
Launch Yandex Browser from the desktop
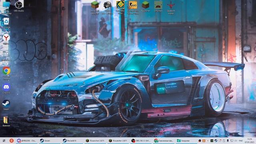6,39
